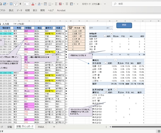Apply Bold formatting with the B icon
The width and height of the screenshot is (161, 133).
[x=20, y=4]
